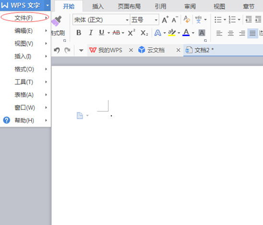Viewport: 263px width, 225px height.
Task: Expand bullet list style dropdown arrow
Action: tap(225, 20)
